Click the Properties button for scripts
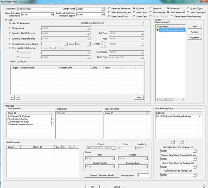This screenshot has height=188, width=208. click(195, 38)
